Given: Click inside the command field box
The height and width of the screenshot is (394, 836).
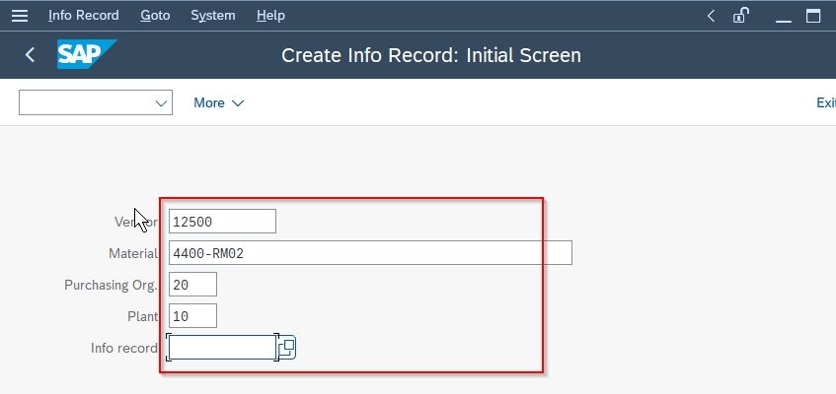Looking at the screenshot, I should (87, 102).
